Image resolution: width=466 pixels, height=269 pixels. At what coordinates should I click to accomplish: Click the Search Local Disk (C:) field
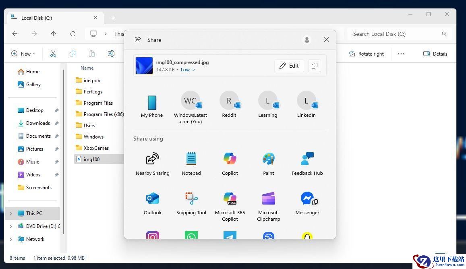pyautogui.click(x=400, y=34)
